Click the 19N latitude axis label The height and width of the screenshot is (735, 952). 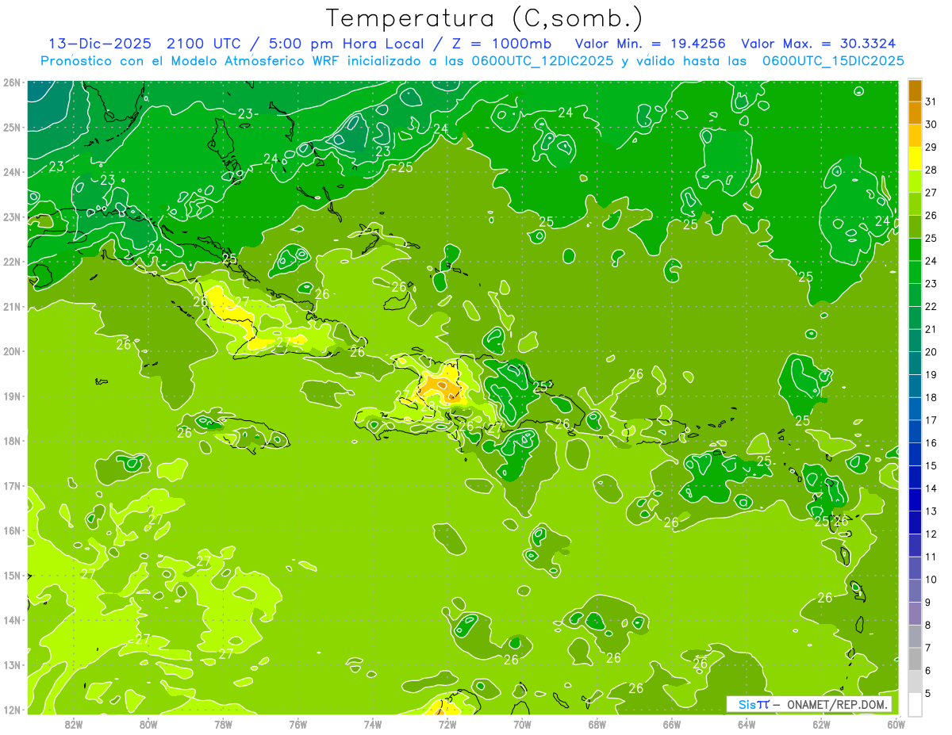(x=11, y=396)
